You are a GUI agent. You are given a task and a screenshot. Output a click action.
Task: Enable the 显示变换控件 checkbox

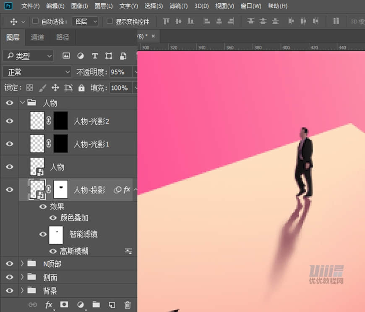(110, 21)
